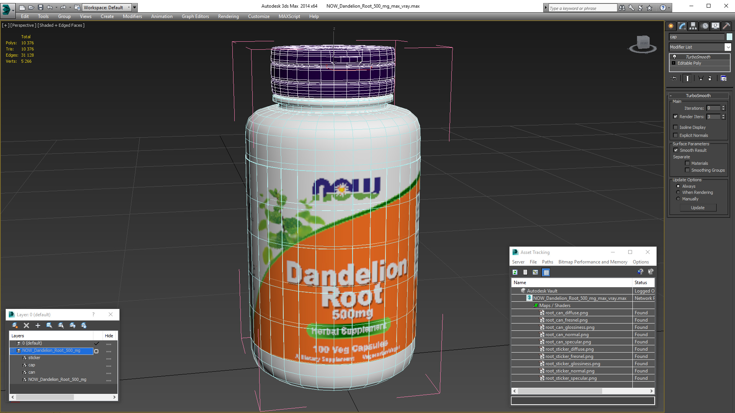Image resolution: width=735 pixels, height=413 pixels.
Task: Open the Modifier List dropdown
Action: click(728, 47)
